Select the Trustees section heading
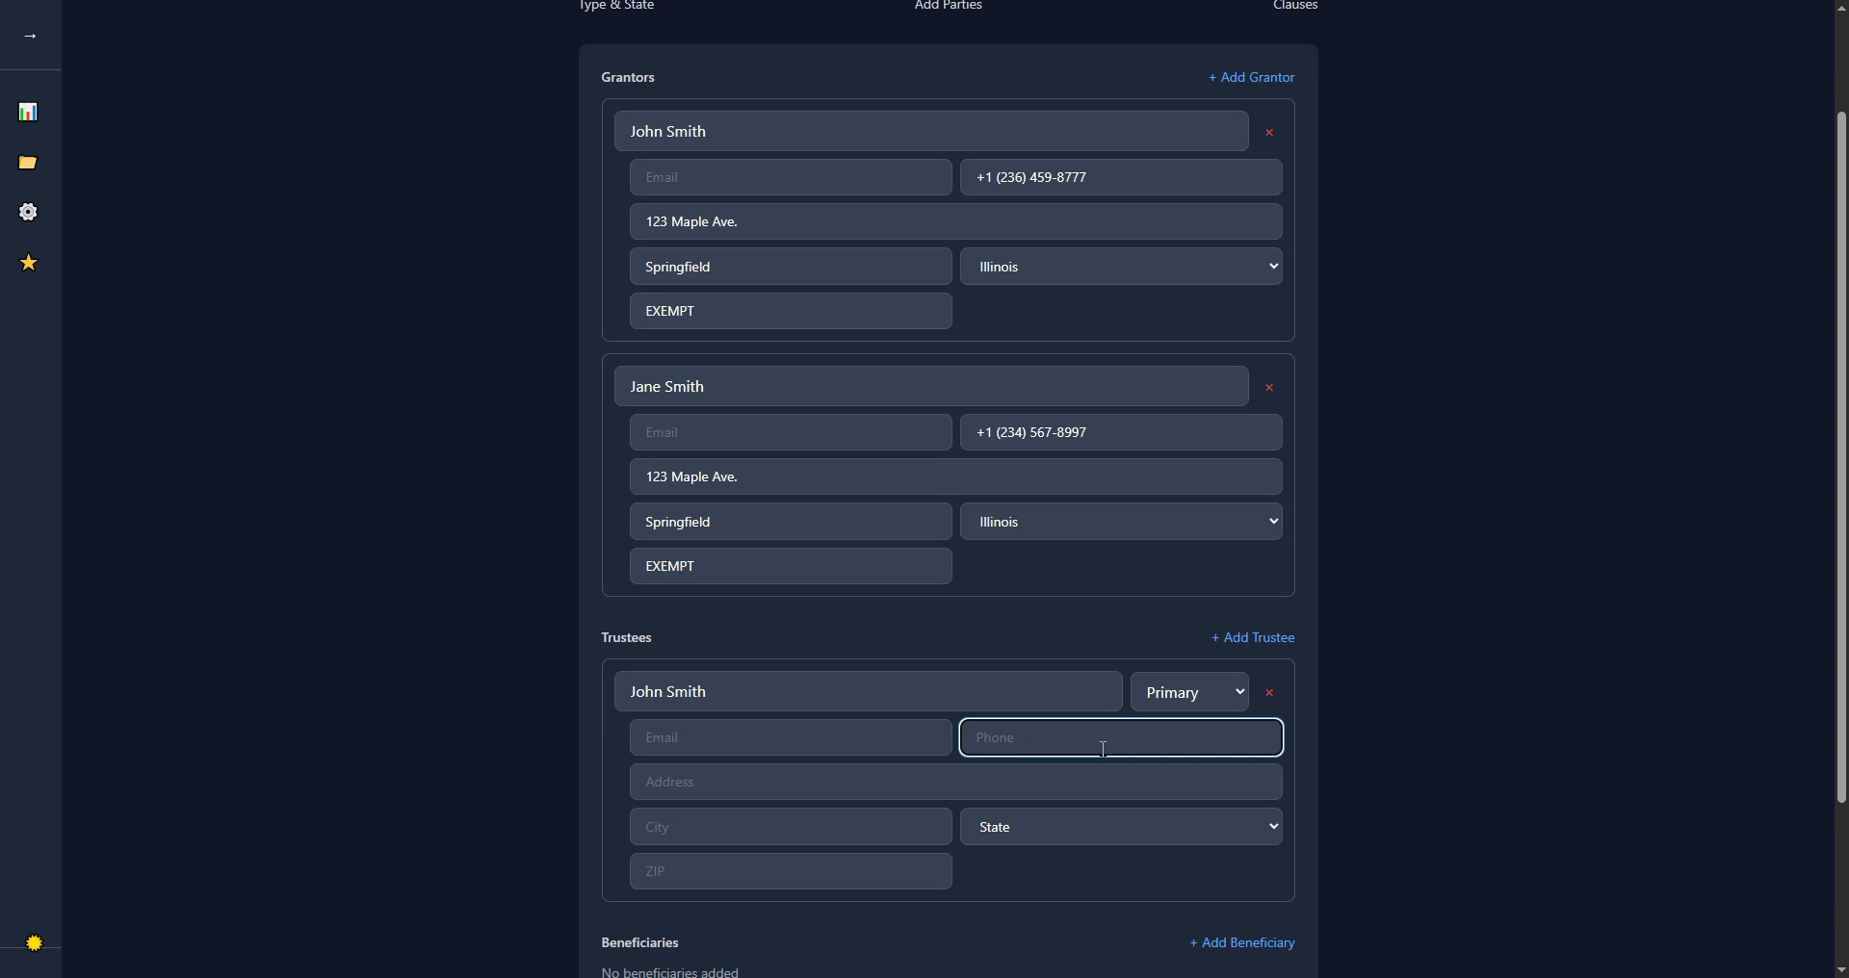1849x978 pixels. (626, 637)
